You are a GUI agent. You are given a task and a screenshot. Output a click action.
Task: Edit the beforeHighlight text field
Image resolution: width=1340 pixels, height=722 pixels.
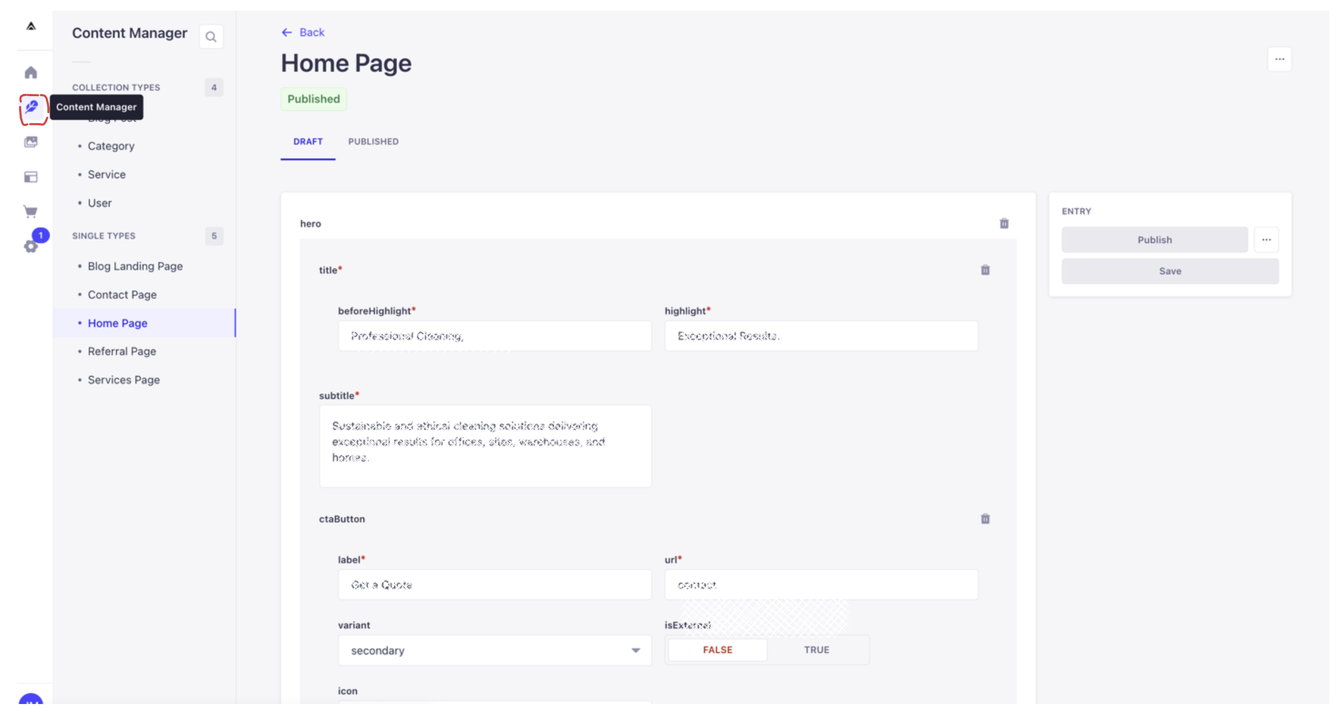494,336
